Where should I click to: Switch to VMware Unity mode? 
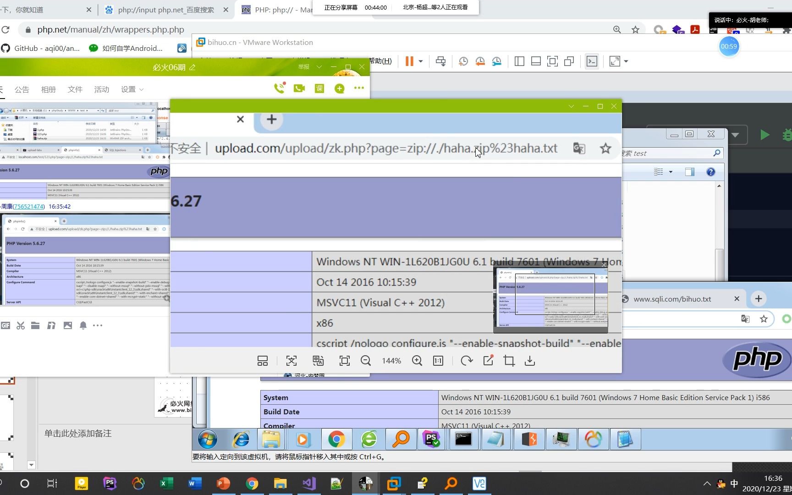click(x=569, y=61)
